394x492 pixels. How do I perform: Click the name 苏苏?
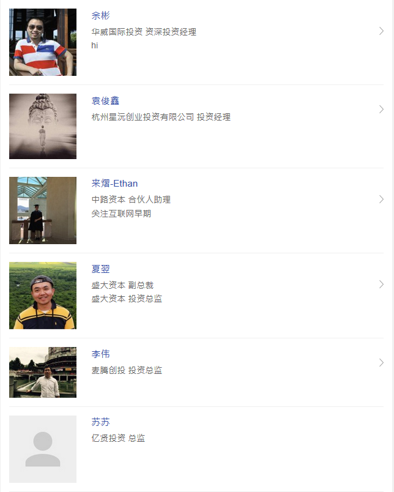pos(101,422)
